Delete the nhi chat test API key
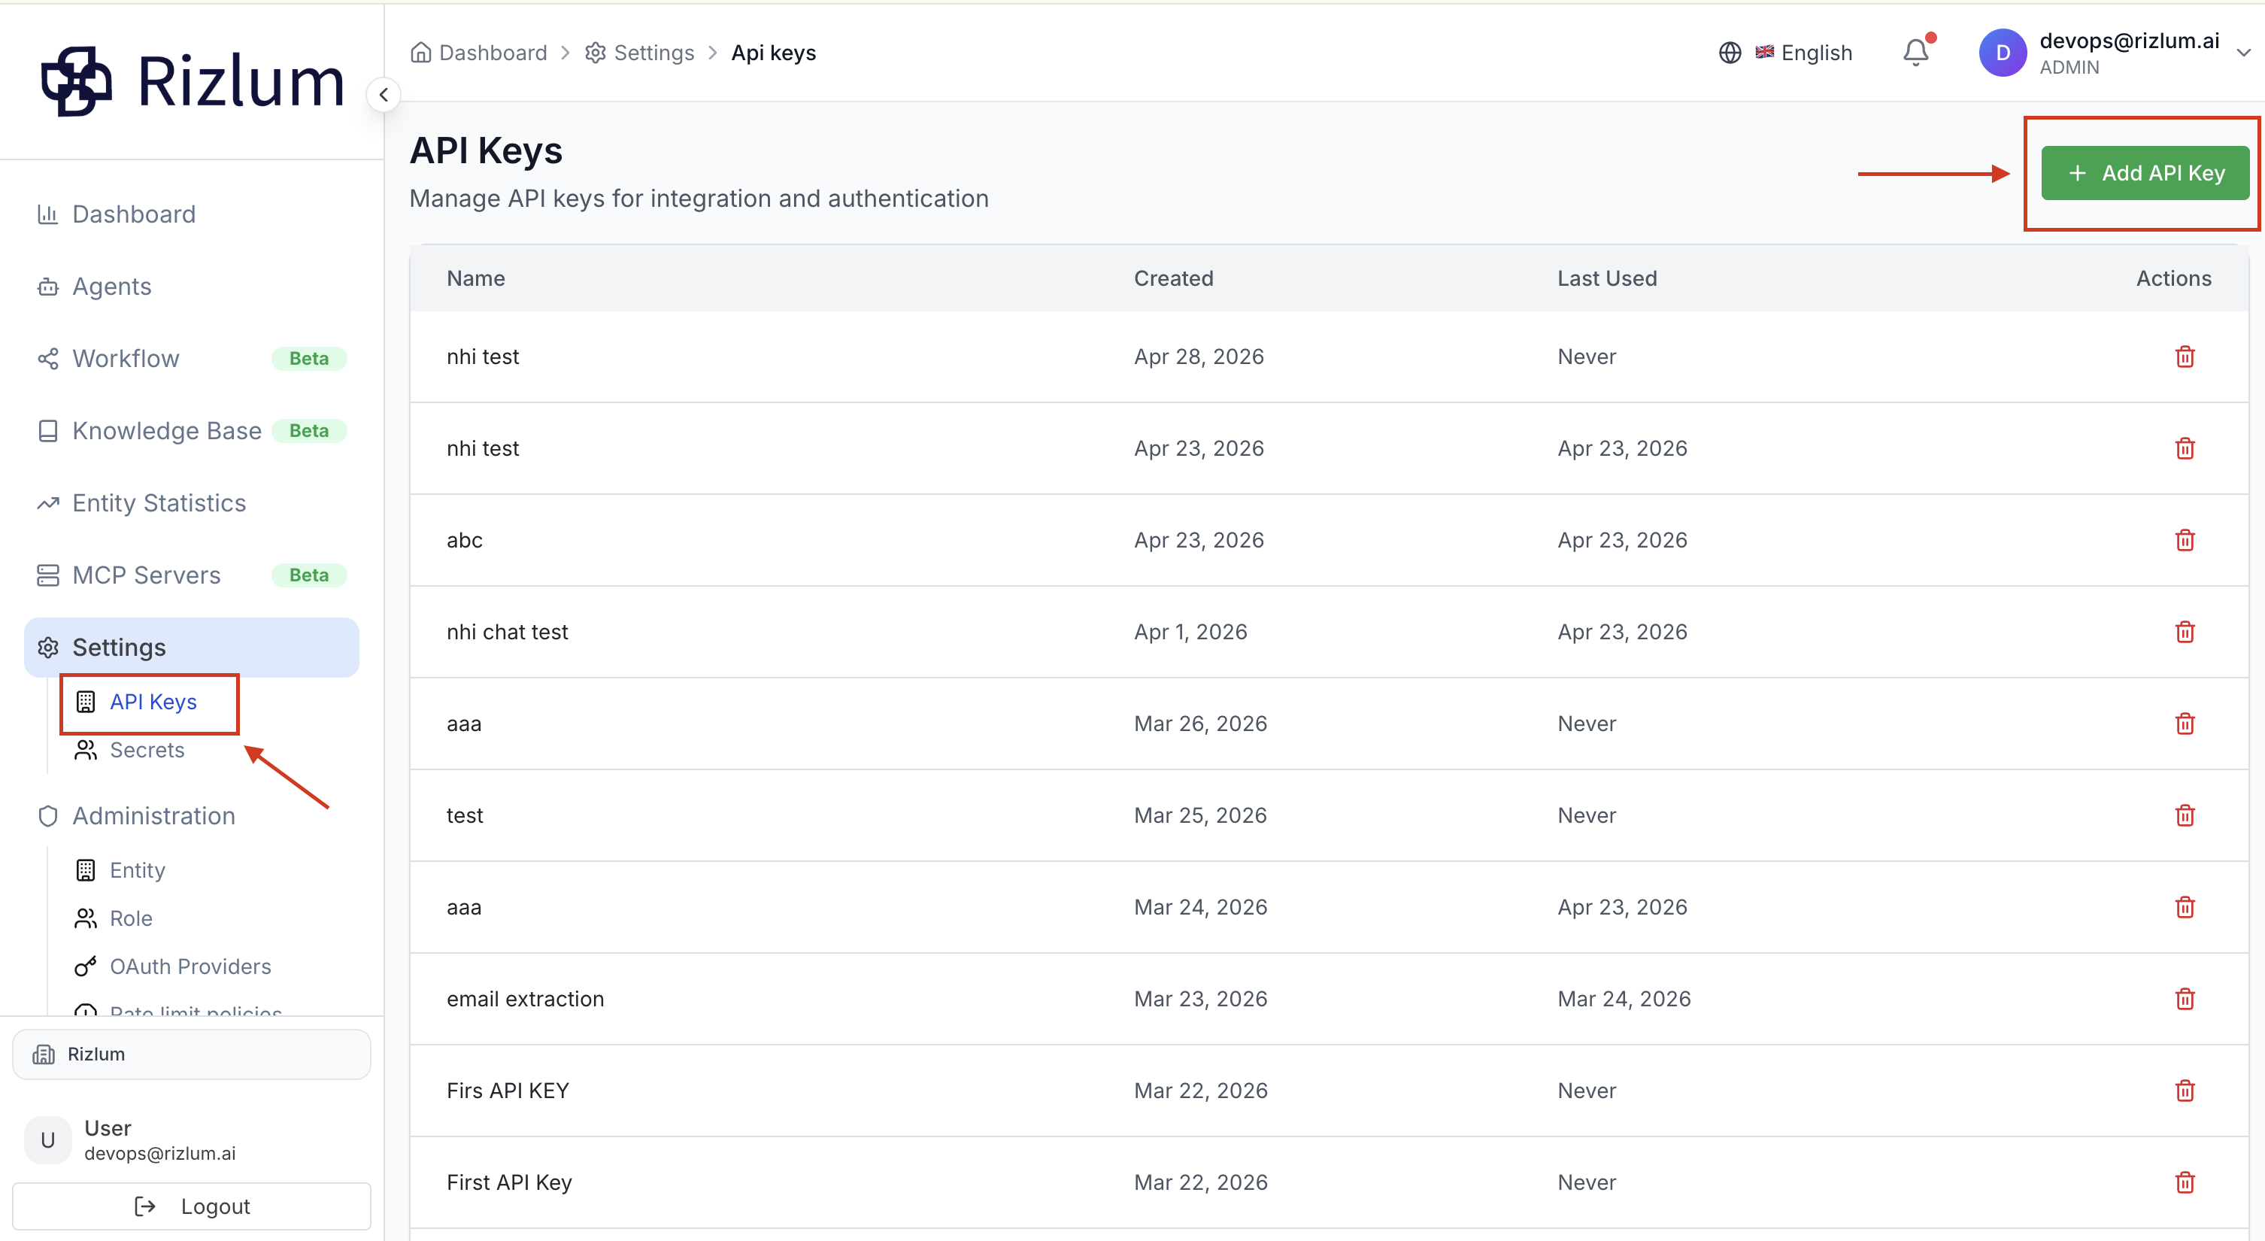2265x1241 pixels. (2184, 632)
